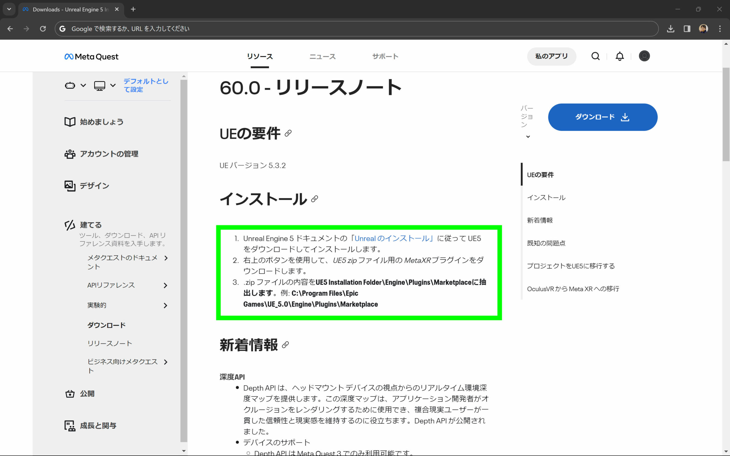Click the Meta Quest logo

pos(92,57)
